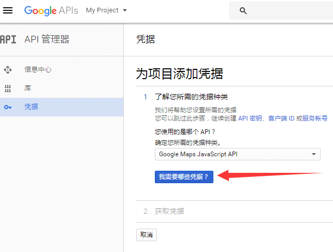Screen dimensions: 333x252
Task: Open the API 密钥 link
Action: 250,118
